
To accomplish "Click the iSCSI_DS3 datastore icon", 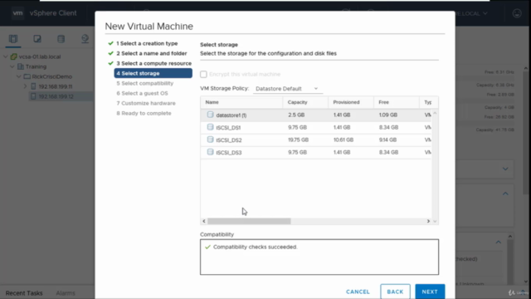I will click(x=210, y=152).
